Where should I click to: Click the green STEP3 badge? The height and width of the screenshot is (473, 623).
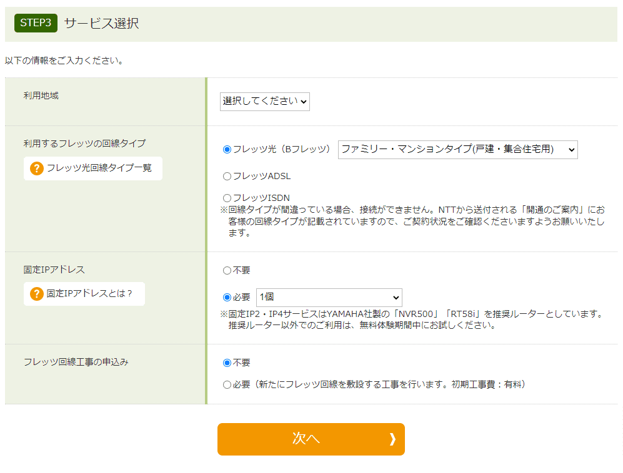tap(36, 24)
